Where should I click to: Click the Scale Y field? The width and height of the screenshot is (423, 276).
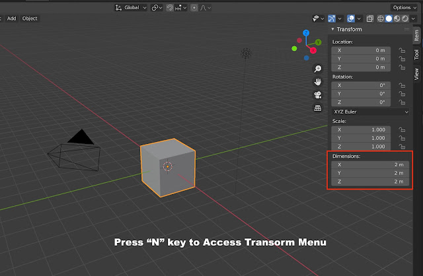tap(361, 138)
